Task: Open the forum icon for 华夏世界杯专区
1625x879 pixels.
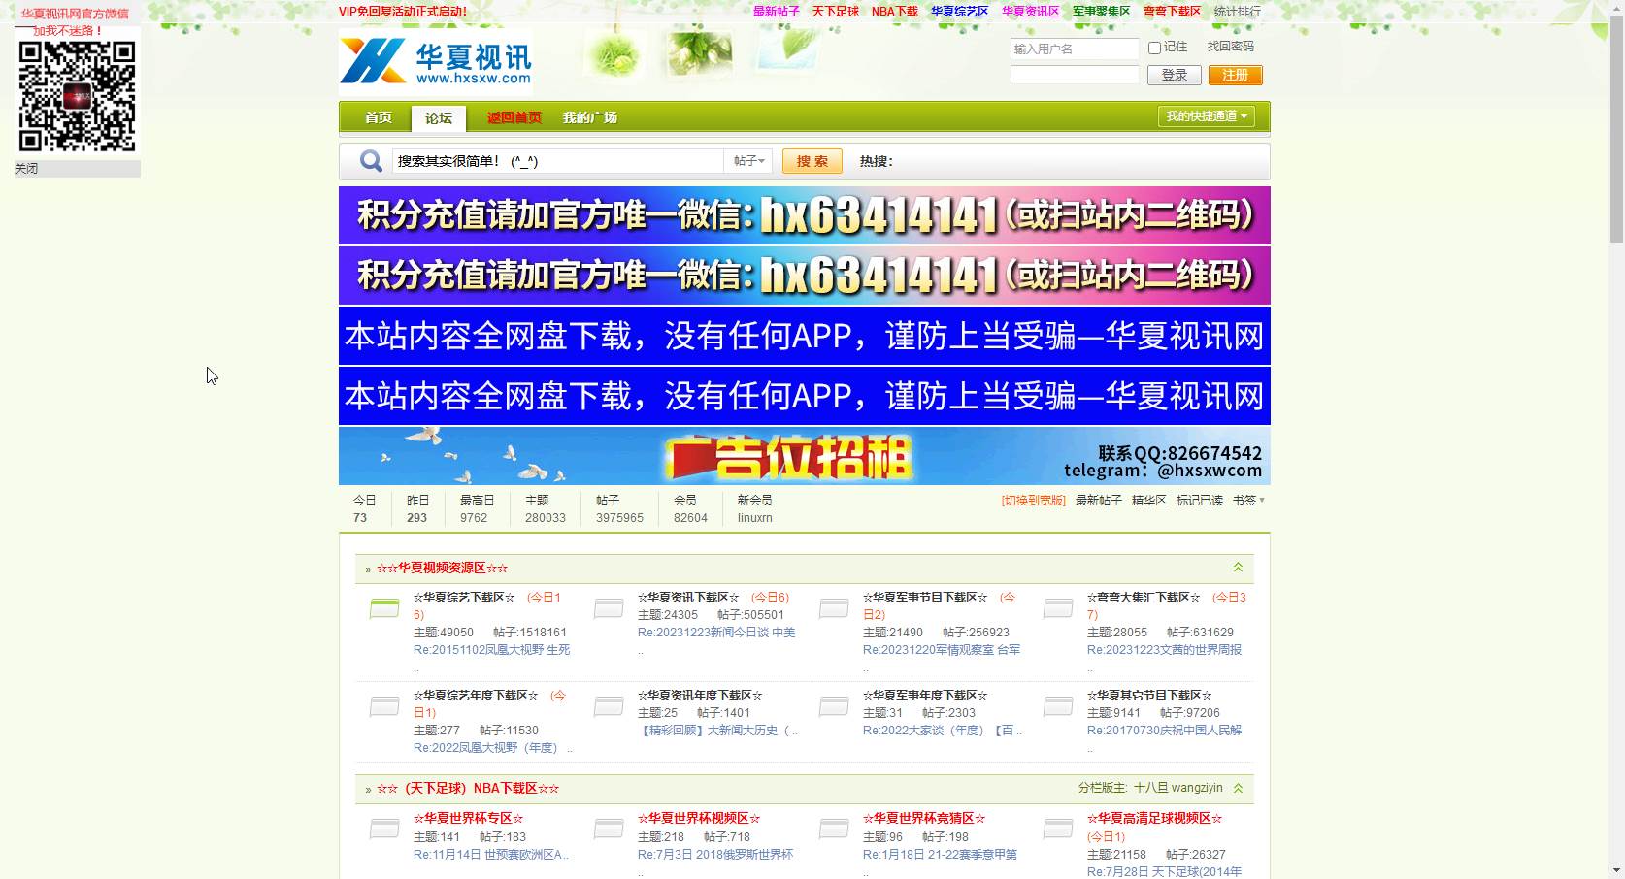Action: pos(384,829)
